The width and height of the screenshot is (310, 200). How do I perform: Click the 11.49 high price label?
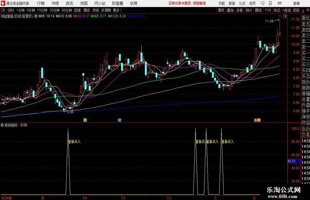[x=269, y=21]
